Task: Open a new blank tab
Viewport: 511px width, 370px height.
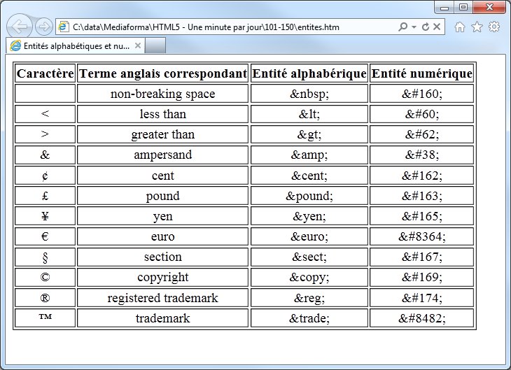Action: [155, 45]
